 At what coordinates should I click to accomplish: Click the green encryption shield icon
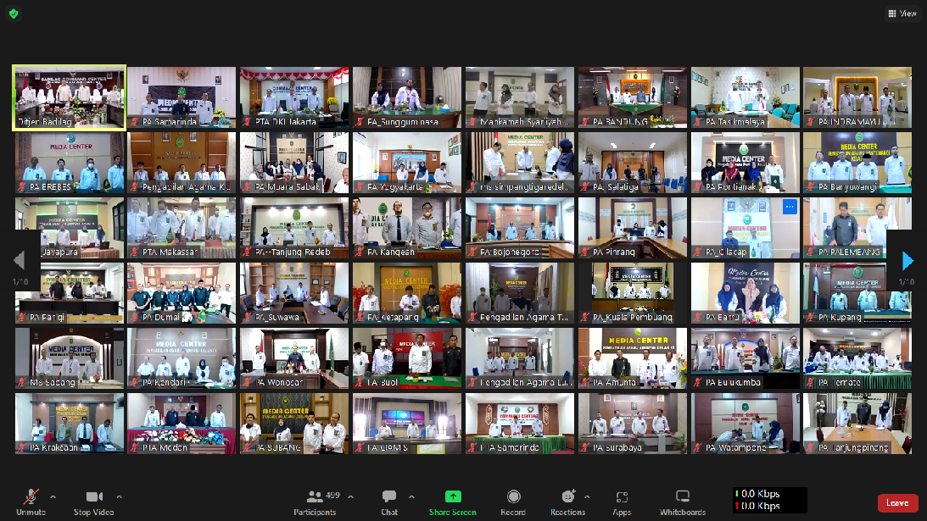14,14
